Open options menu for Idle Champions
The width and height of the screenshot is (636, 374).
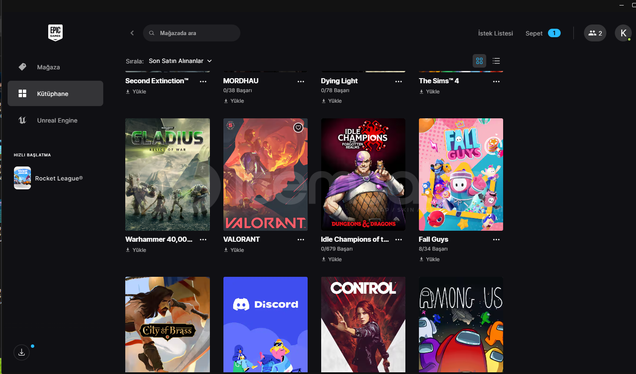point(399,240)
